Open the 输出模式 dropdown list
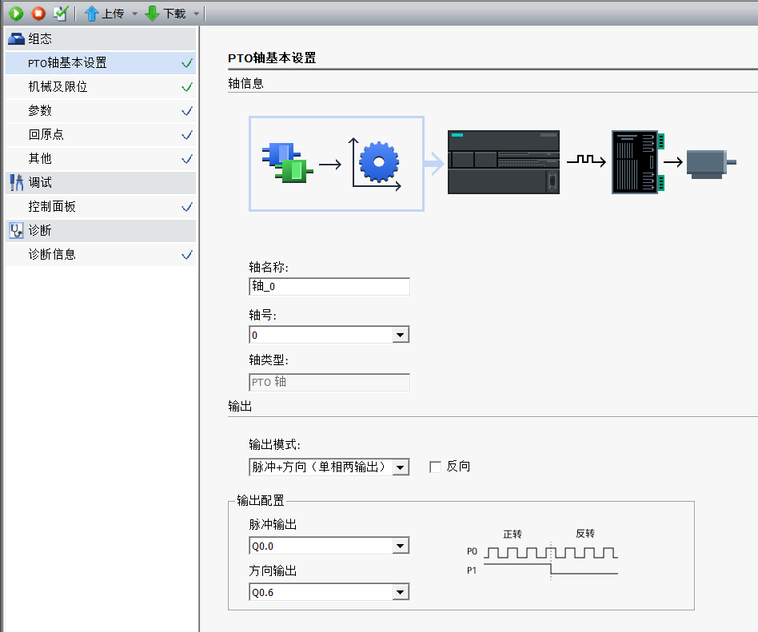This screenshot has width=758, height=632. pyautogui.click(x=401, y=467)
